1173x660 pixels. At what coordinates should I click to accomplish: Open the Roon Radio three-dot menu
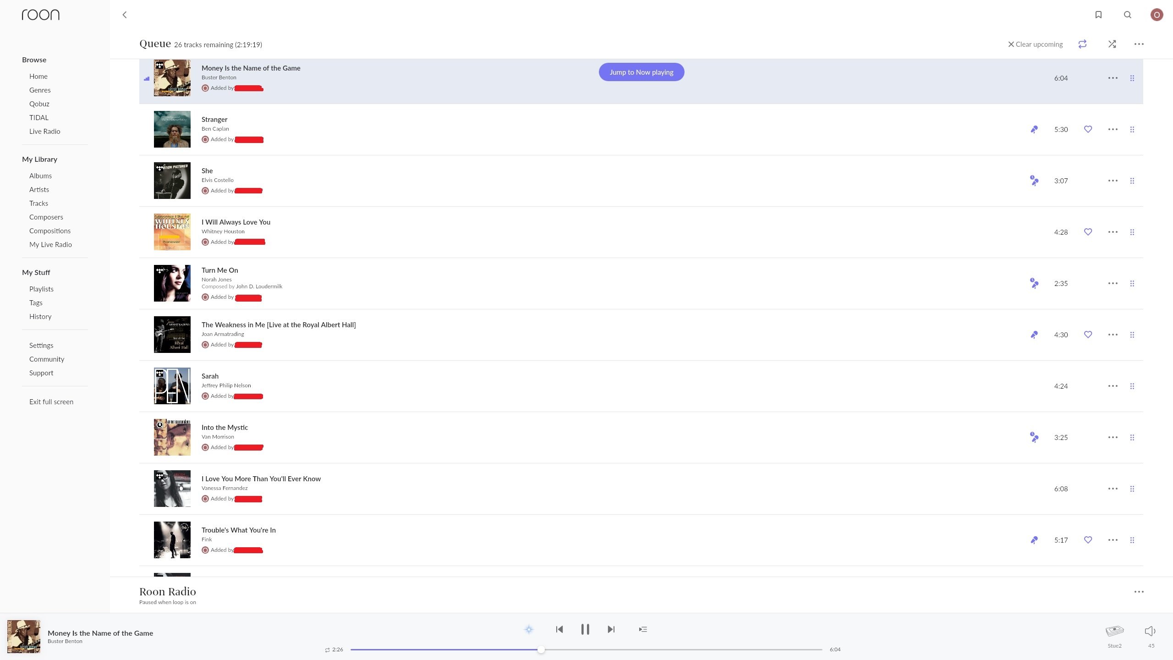pos(1139,592)
